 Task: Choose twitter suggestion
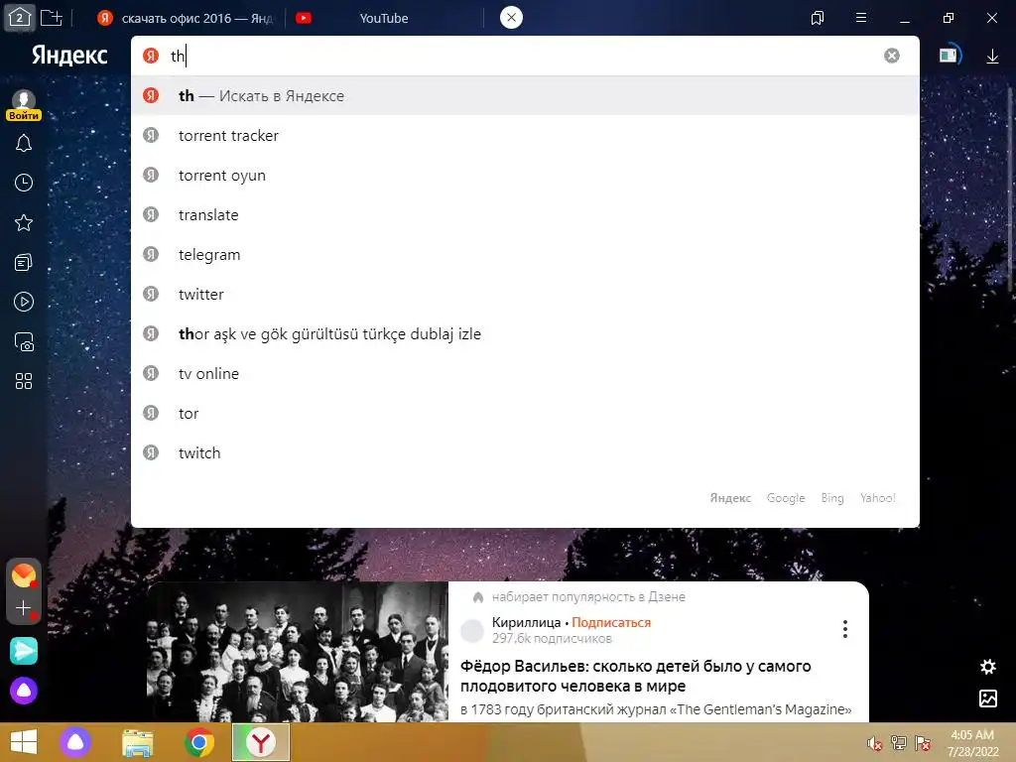pyautogui.click(x=525, y=294)
